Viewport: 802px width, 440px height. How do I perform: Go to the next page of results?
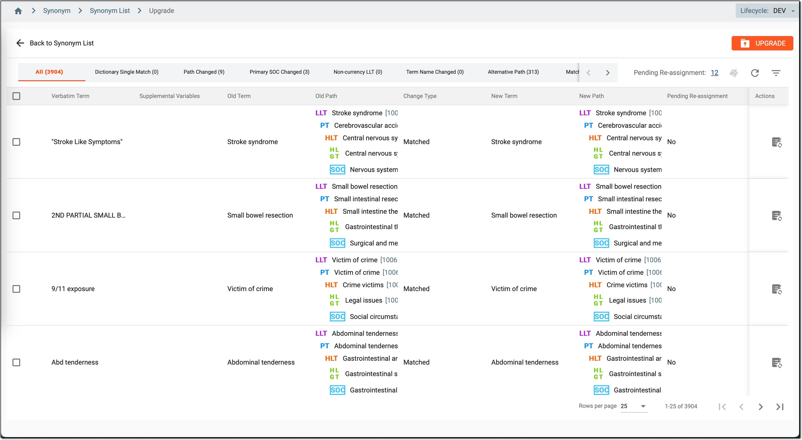tap(761, 407)
